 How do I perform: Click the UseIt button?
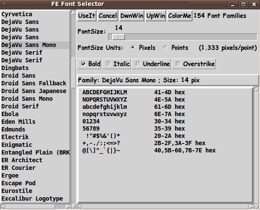click(x=87, y=16)
